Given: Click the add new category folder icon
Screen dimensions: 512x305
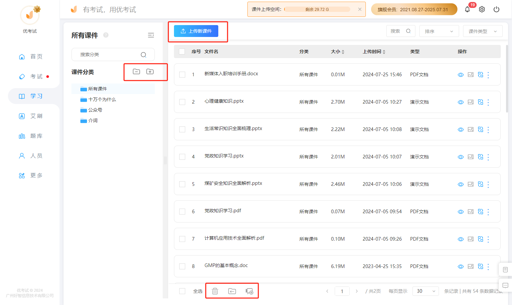Looking at the screenshot, I should [150, 72].
